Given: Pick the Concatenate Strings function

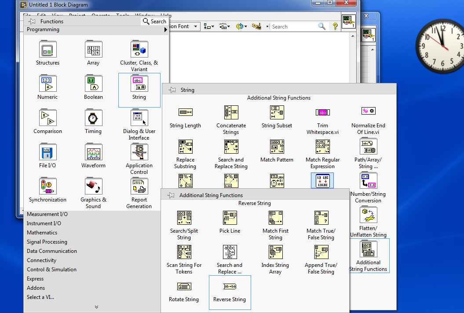Looking at the screenshot, I should [231, 112].
